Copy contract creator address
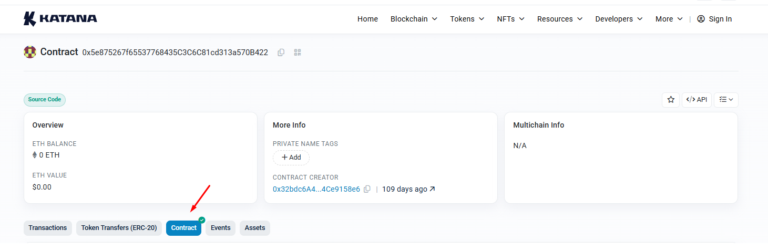 point(367,189)
